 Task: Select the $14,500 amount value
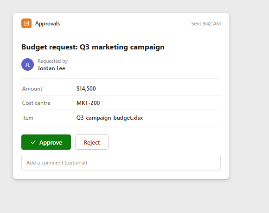(86, 89)
